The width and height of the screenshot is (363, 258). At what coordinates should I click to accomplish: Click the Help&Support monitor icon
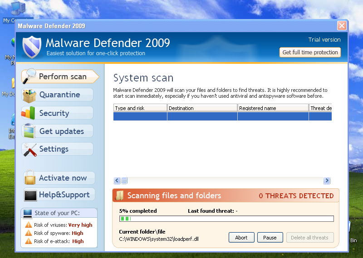pos(30,196)
